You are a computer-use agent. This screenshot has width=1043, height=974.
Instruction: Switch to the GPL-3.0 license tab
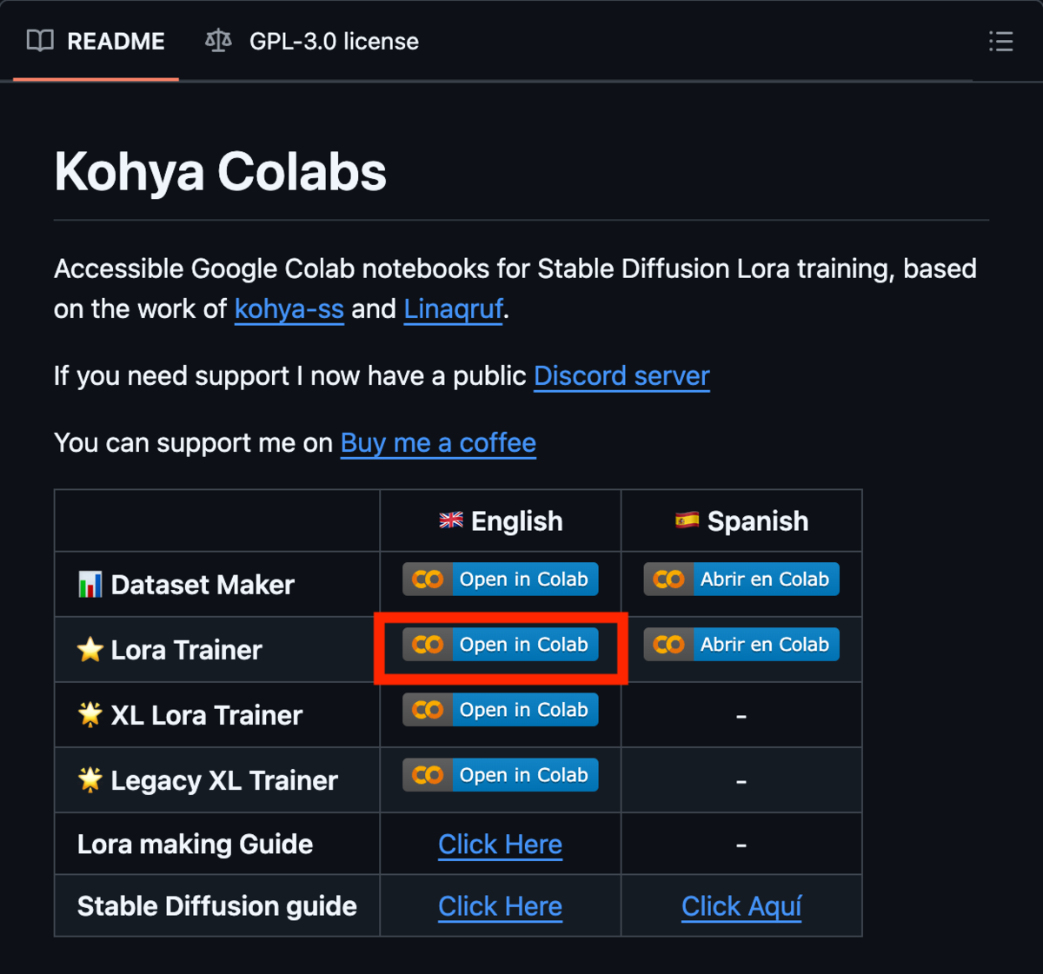tap(312, 41)
